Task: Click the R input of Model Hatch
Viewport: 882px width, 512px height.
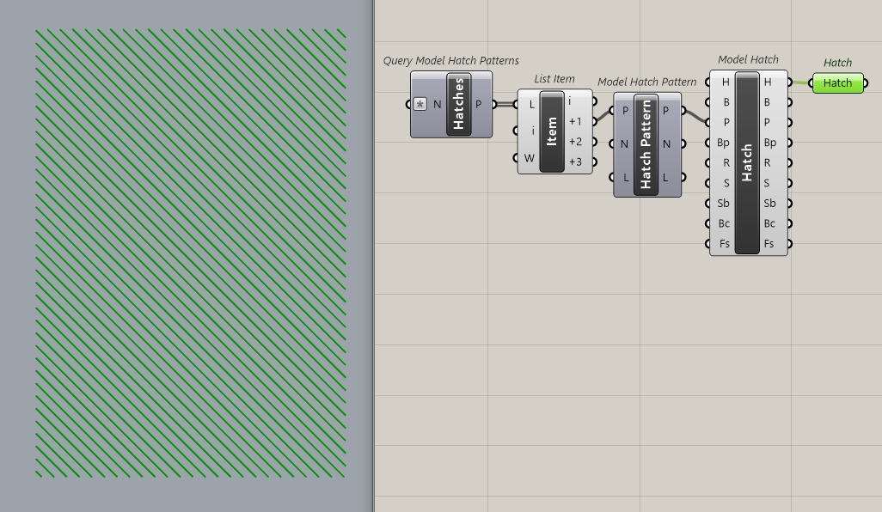Action: tap(726, 163)
